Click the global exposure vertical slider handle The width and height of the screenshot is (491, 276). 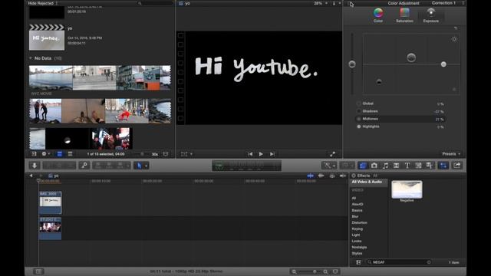pyautogui.click(x=352, y=64)
